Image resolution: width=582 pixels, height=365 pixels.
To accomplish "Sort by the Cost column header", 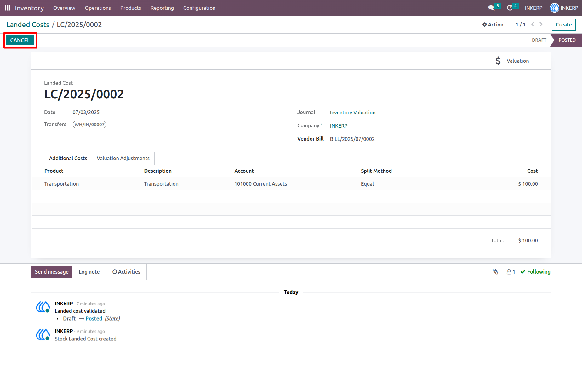I will [x=533, y=171].
